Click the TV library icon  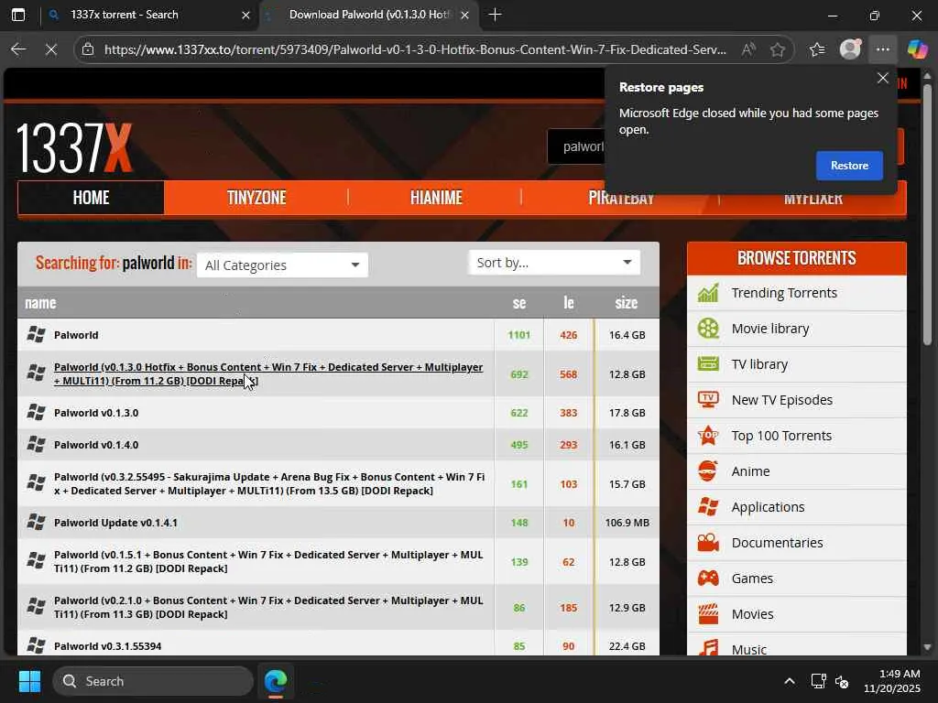pyautogui.click(x=708, y=364)
